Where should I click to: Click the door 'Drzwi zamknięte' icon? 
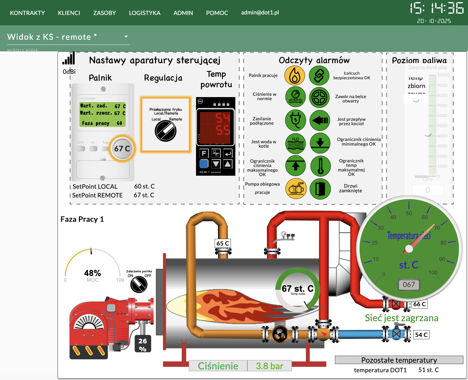(x=320, y=189)
